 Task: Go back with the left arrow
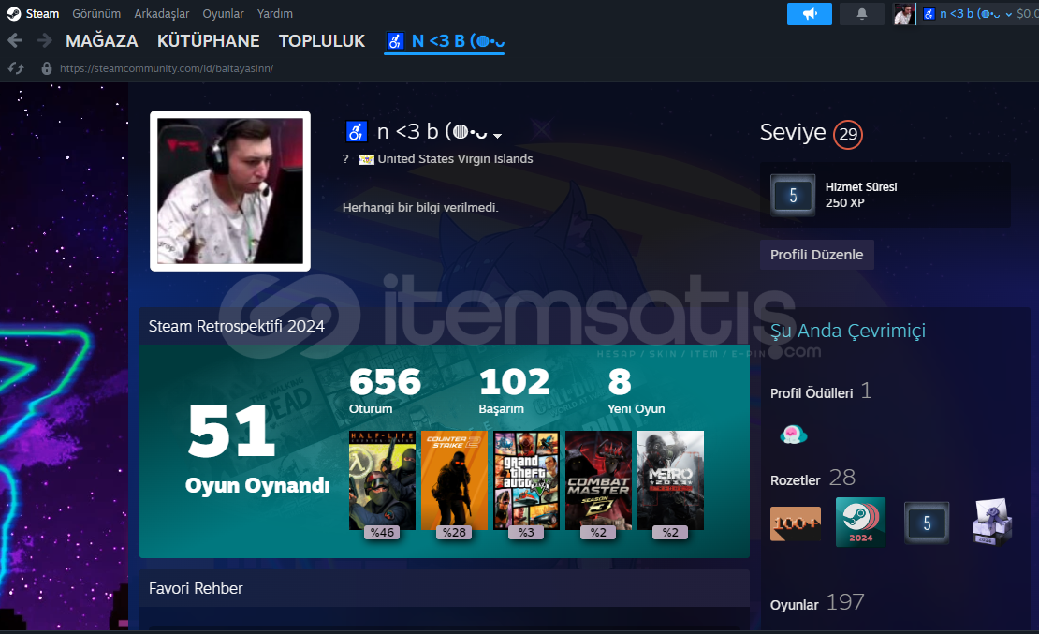click(15, 41)
